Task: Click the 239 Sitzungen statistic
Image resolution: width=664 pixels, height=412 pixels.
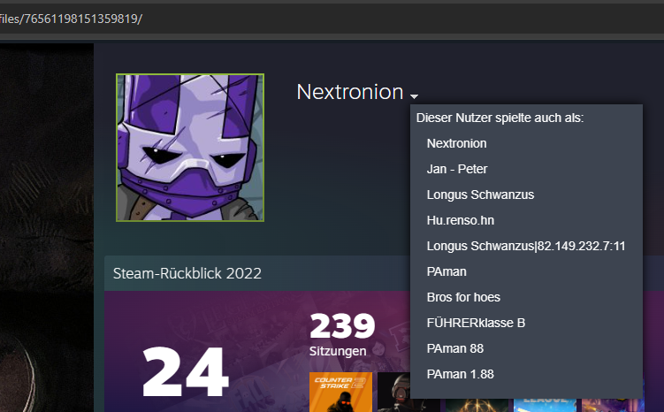Action: pos(342,334)
